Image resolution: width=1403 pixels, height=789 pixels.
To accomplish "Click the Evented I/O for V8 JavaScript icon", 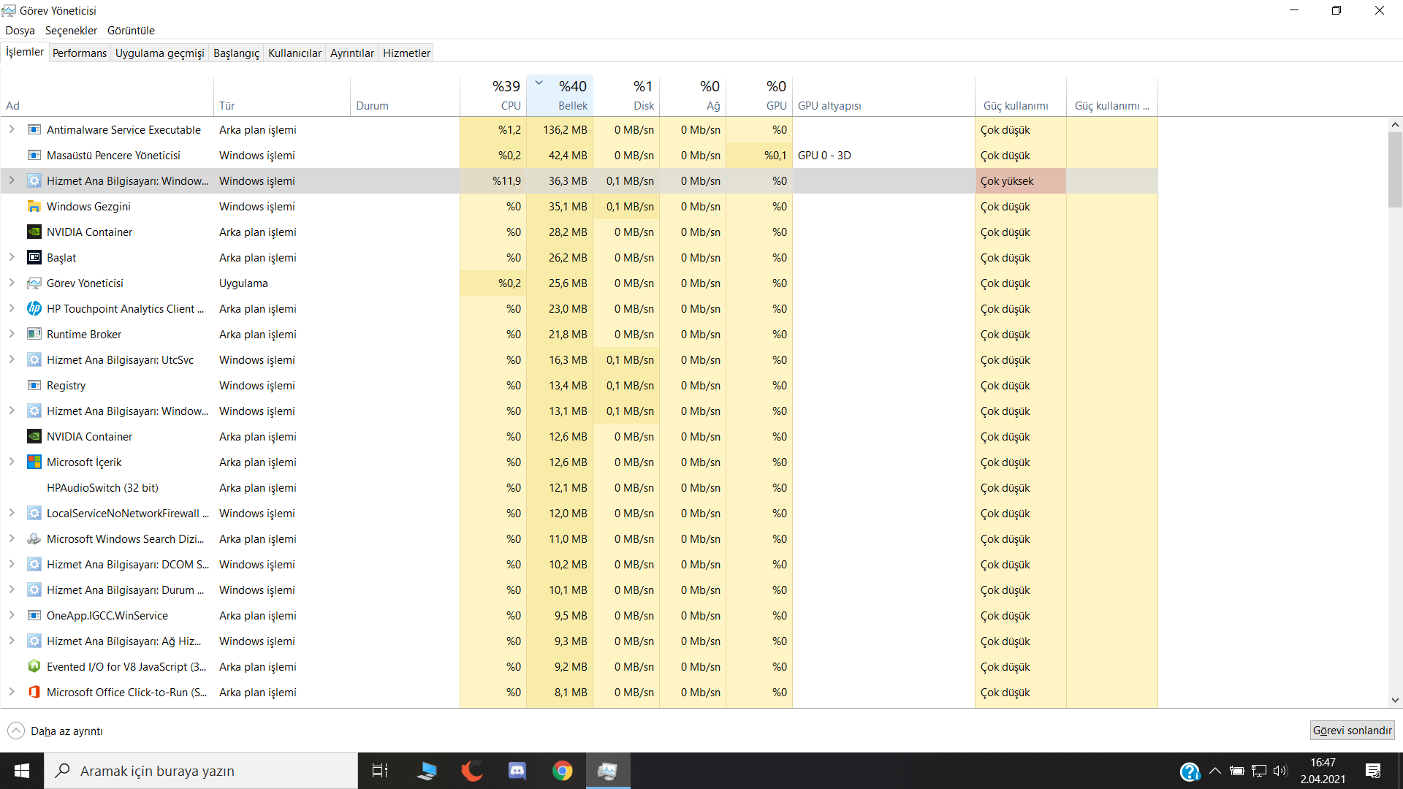I will (34, 666).
